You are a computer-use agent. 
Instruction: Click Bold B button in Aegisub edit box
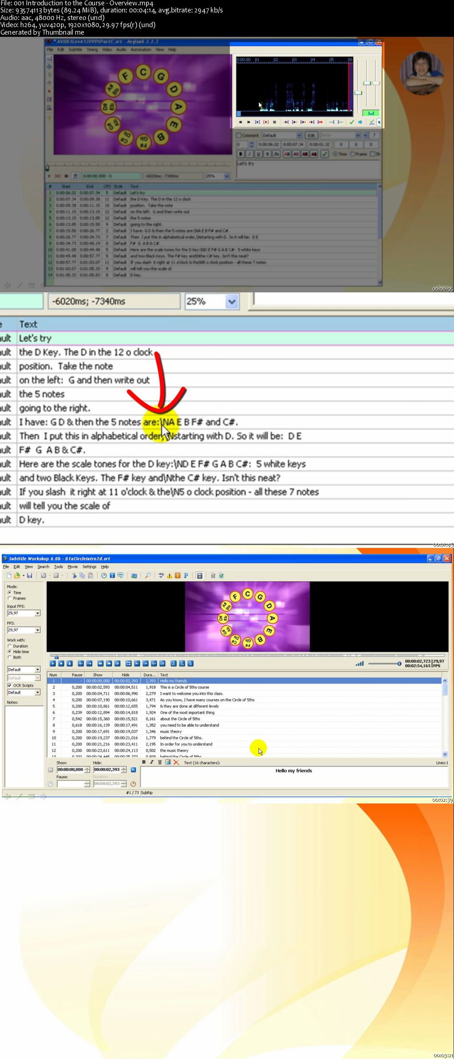(241, 154)
